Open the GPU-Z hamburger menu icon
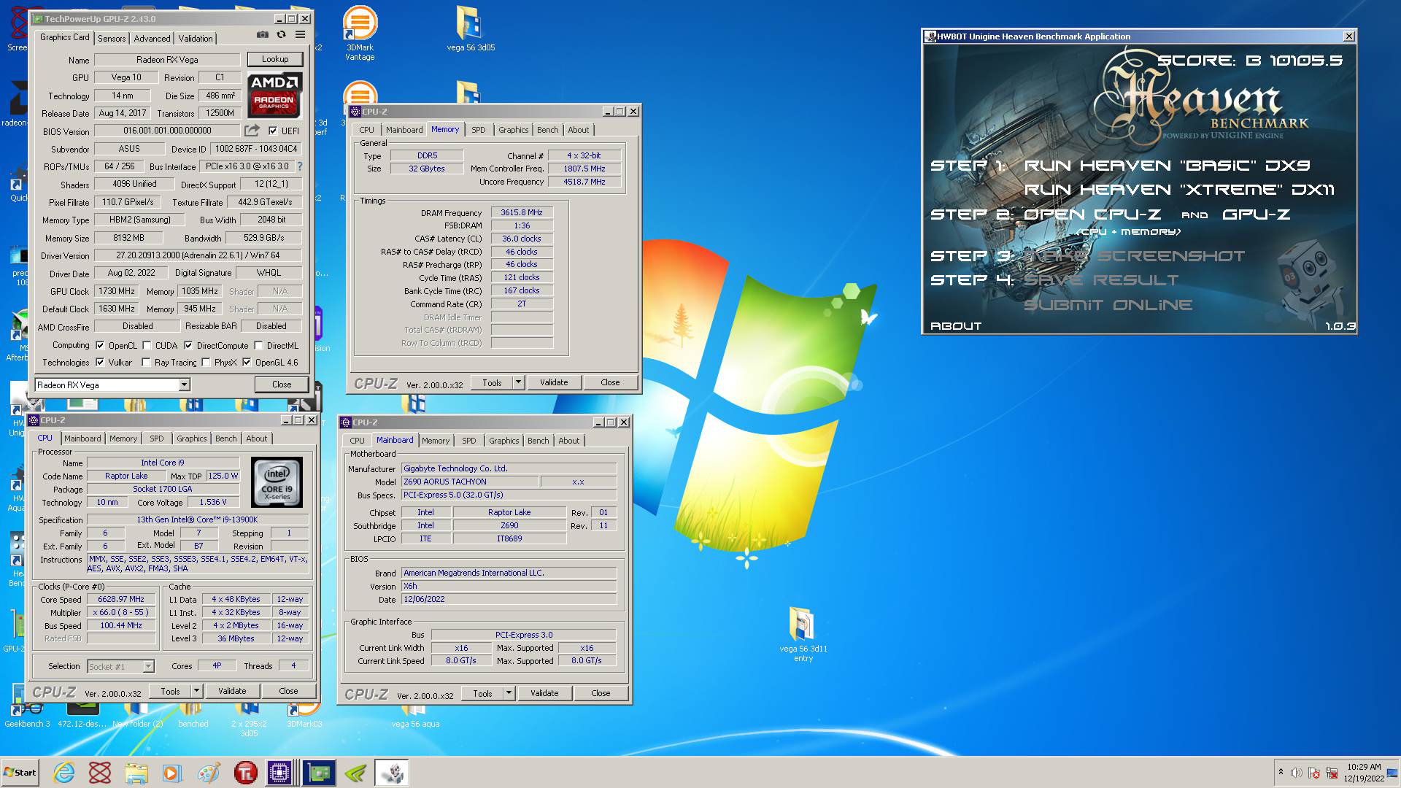Viewport: 1401px width, 788px height. click(x=300, y=35)
